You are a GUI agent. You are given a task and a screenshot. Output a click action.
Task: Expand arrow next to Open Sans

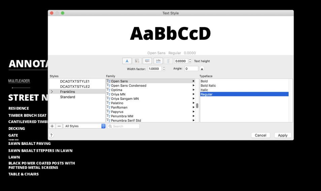(193, 81)
